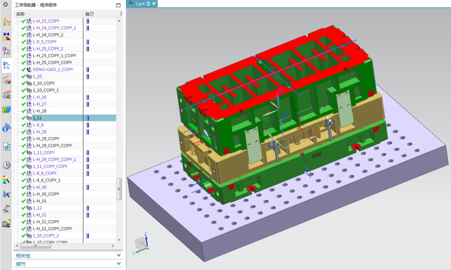Image resolution: width=451 pixels, height=270 pixels.
Task: Click tool change marker for 1_11 row
Action: 87,118
